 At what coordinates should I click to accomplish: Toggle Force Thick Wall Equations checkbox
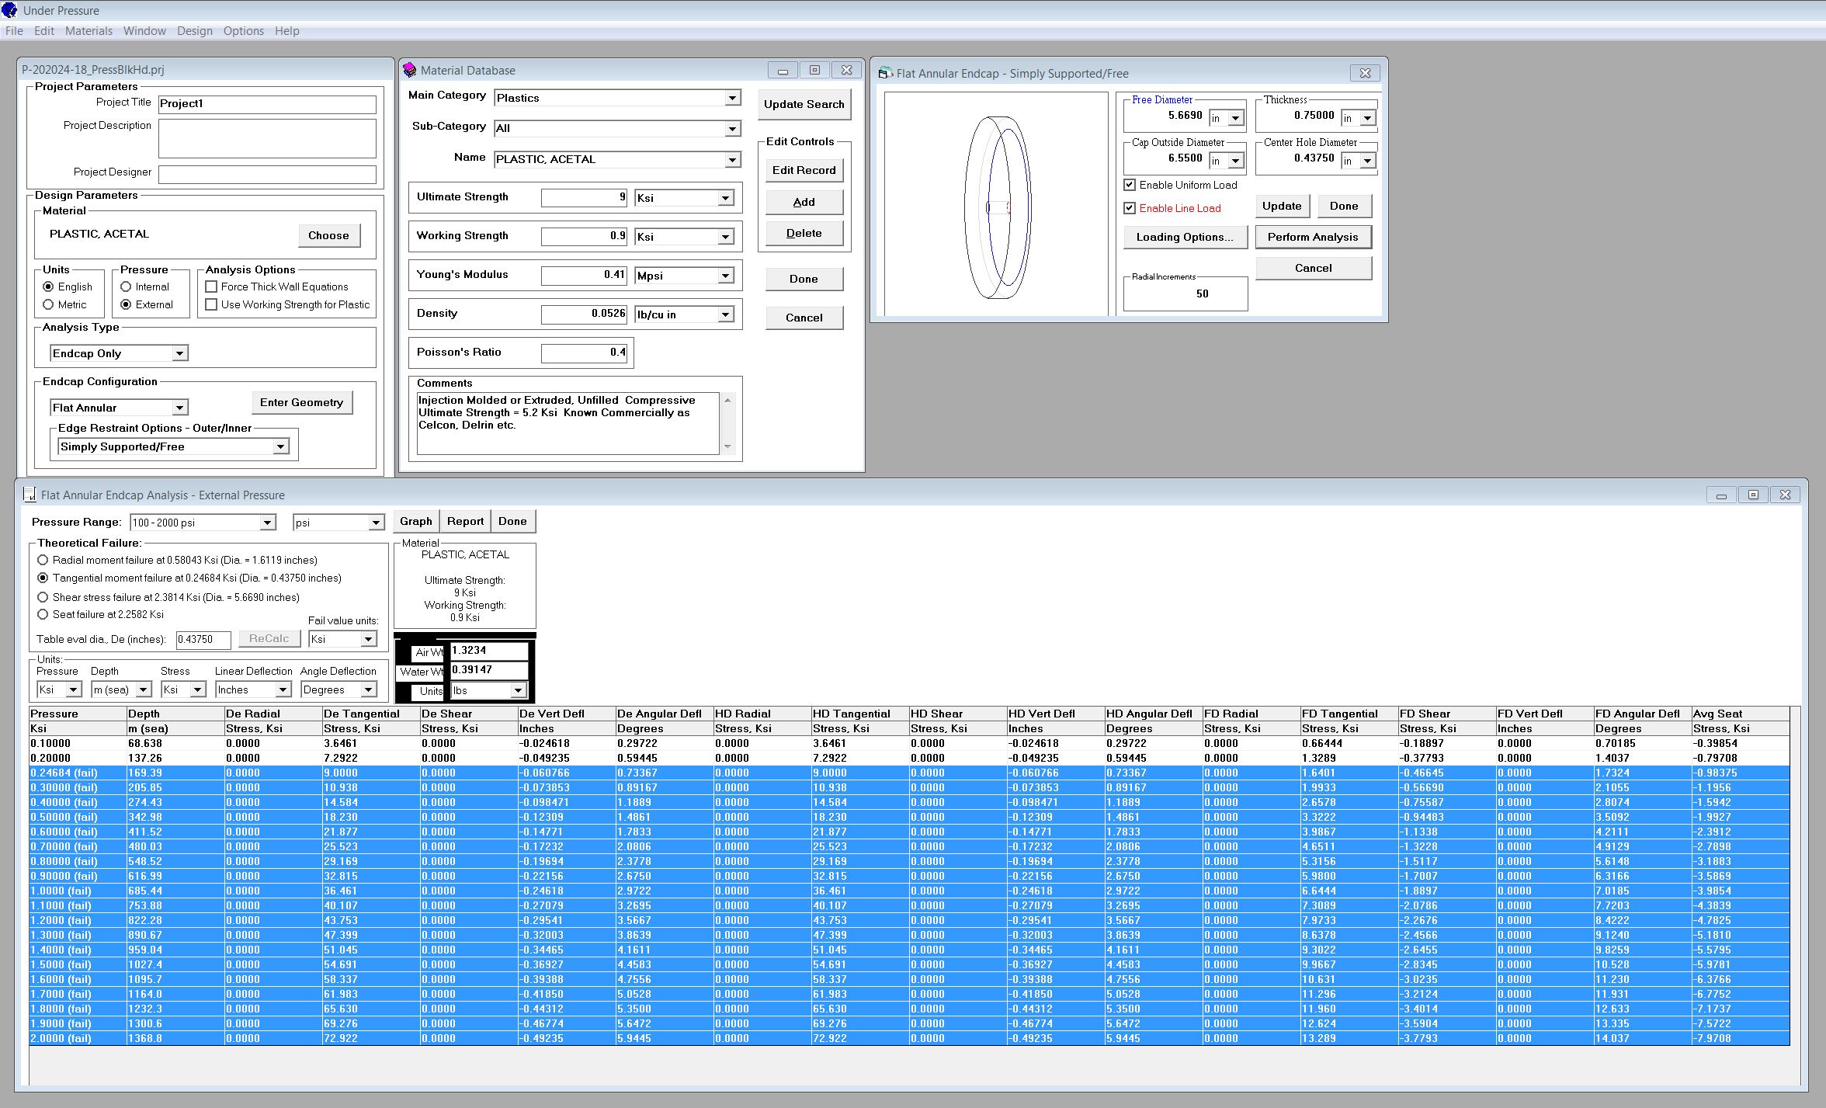tap(211, 287)
